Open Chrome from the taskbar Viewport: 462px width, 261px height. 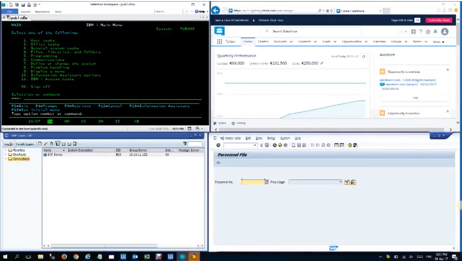(x=76, y=257)
